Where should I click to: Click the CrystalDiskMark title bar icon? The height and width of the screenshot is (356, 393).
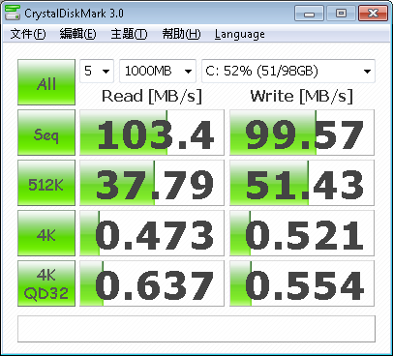[x=13, y=13]
